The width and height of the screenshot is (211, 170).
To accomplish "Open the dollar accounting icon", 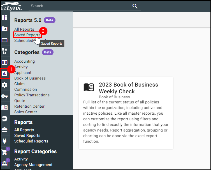I will pyautogui.click(x=4, y=62).
